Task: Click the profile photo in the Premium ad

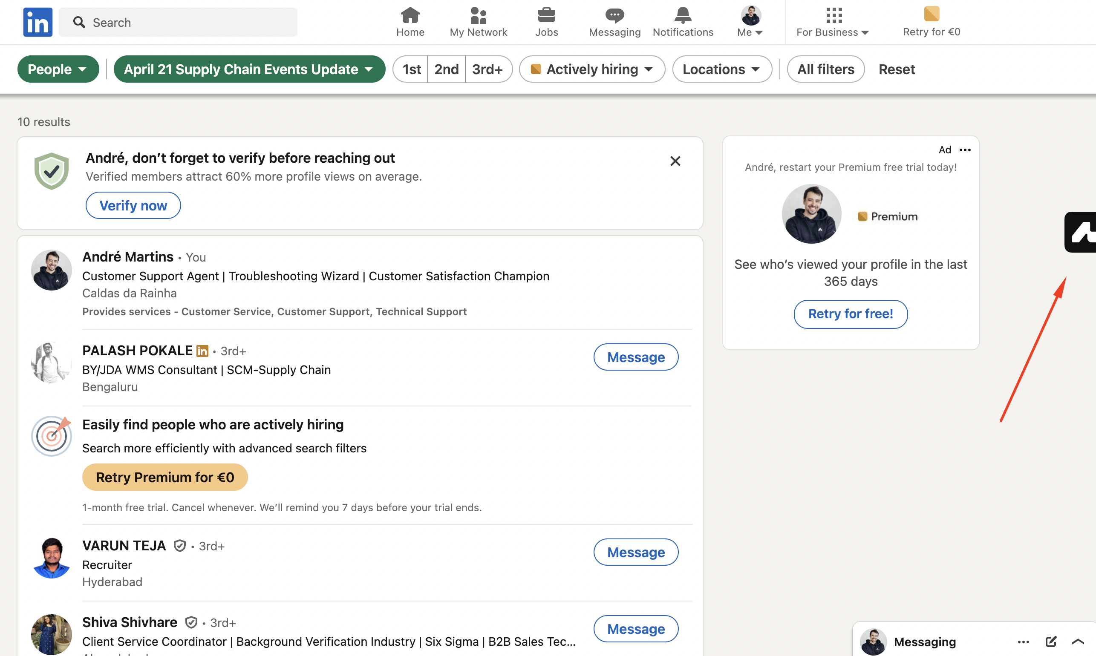Action: click(811, 214)
